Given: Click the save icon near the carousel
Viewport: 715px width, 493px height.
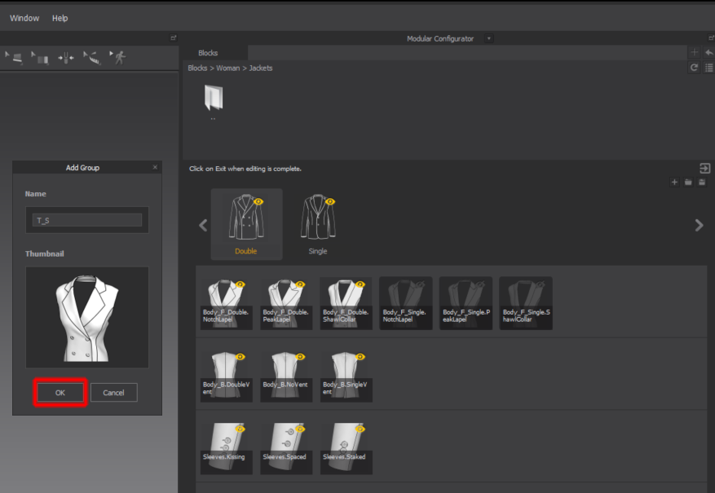Looking at the screenshot, I should tap(701, 182).
